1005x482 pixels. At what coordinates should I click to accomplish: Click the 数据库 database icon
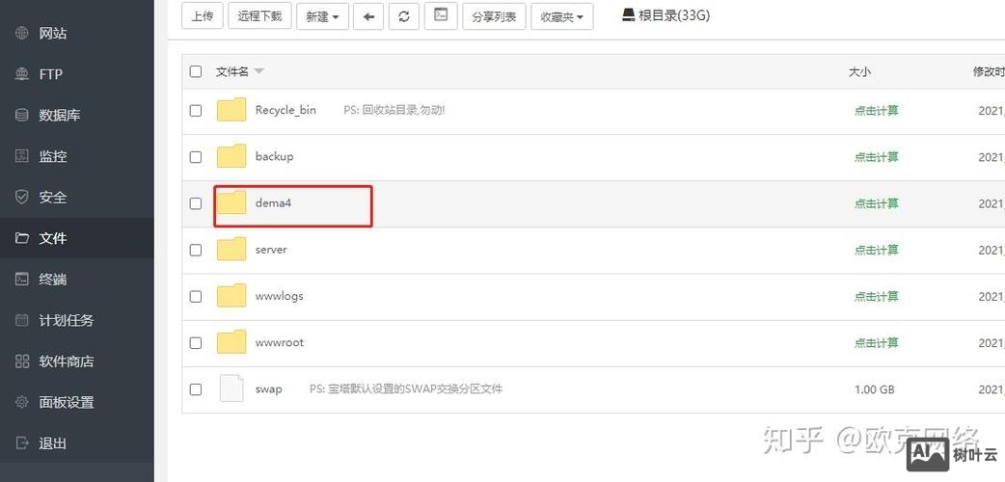click(22, 116)
